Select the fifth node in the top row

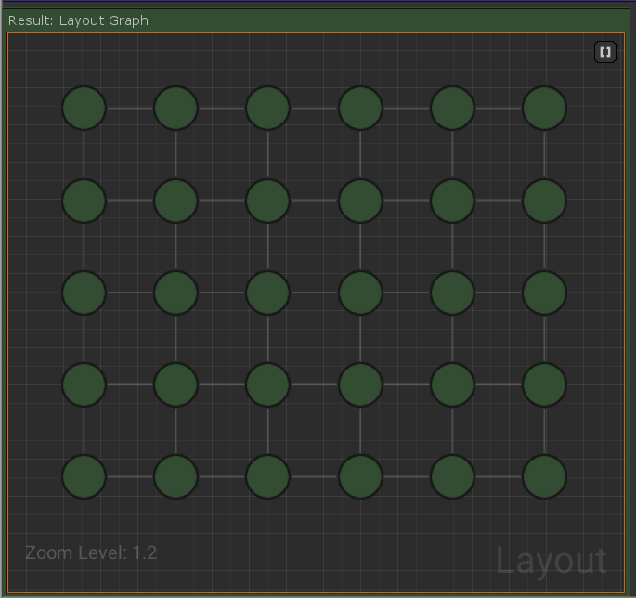click(x=452, y=108)
